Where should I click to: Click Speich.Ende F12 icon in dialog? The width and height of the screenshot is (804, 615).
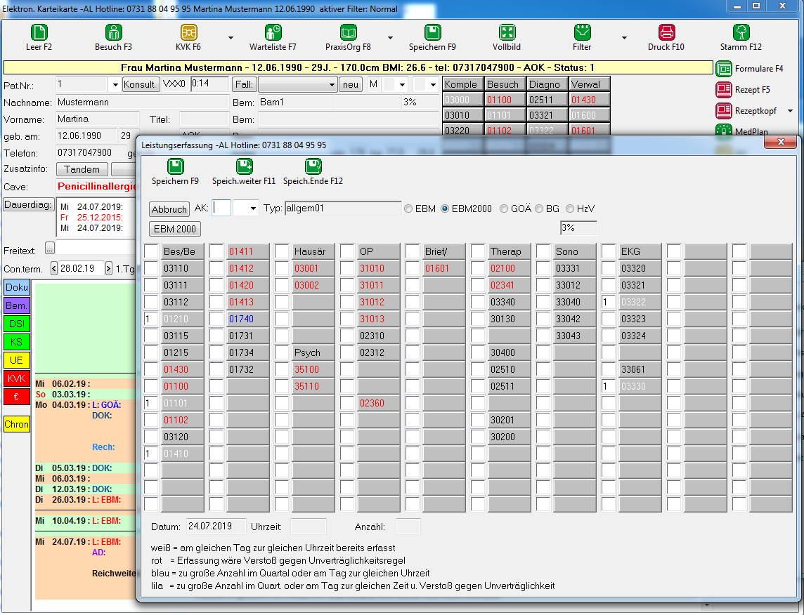pos(313,166)
